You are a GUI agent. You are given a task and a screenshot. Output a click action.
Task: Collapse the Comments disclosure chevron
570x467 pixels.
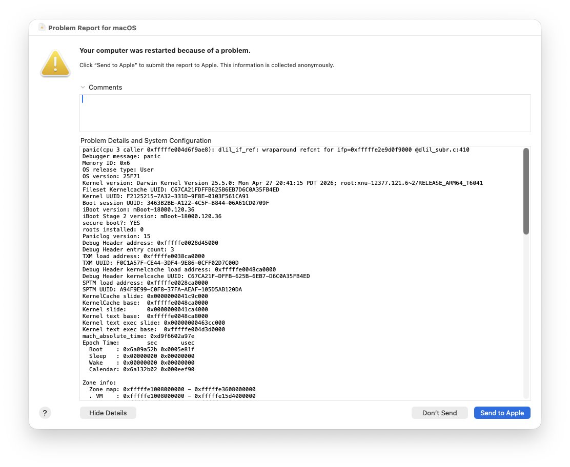tap(83, 87)
